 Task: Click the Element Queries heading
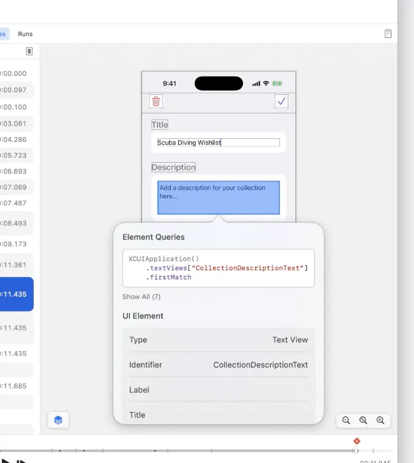[x=154, y=237]
